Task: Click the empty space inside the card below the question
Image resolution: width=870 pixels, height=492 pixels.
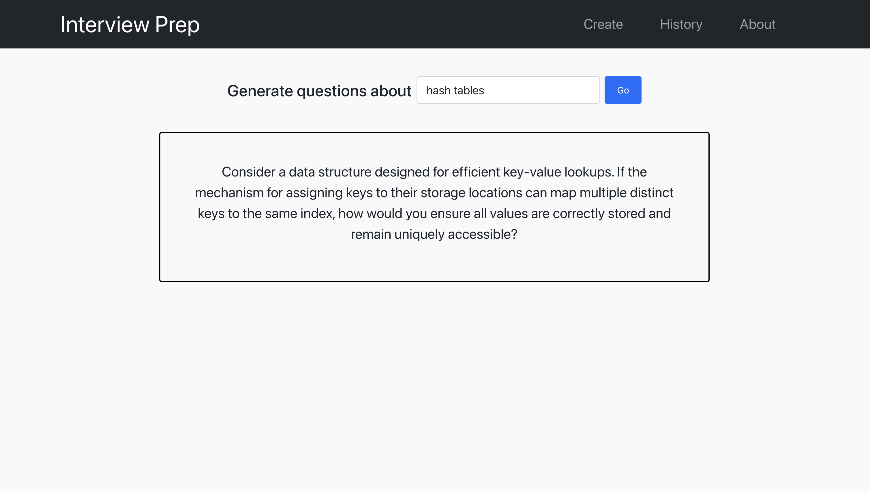Action: click(434, 262)
